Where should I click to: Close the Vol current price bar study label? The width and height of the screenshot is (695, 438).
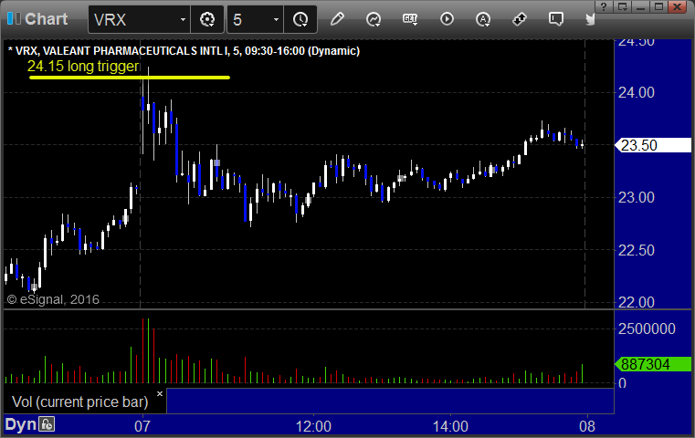click(160, 393)
